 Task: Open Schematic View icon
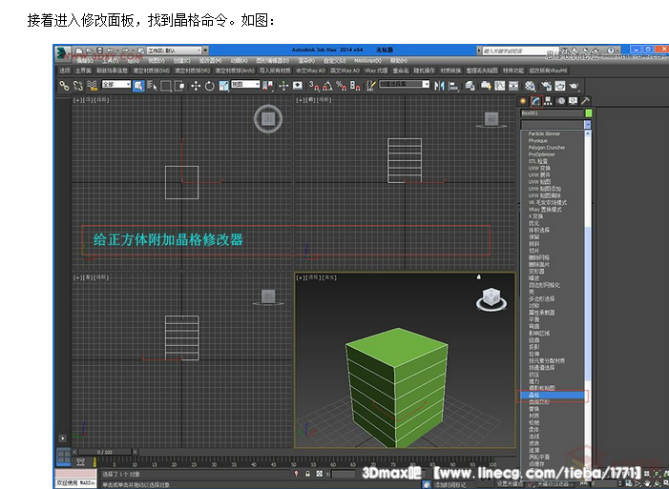click(x=513, y=86)
